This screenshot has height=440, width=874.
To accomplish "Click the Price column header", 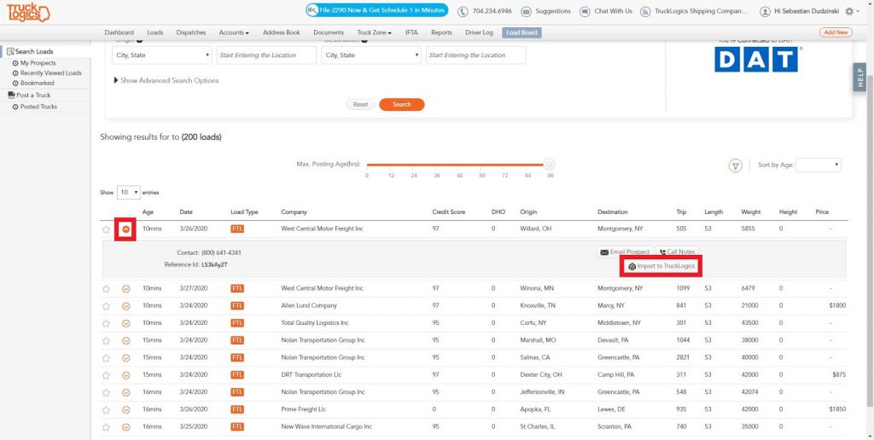I will [822, 212].
